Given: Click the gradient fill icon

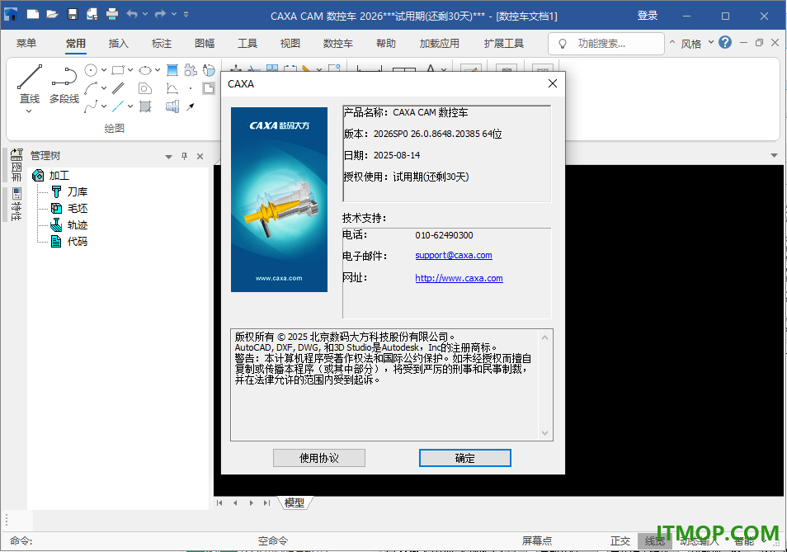Looking at the screenshot, I should point(172,70).
